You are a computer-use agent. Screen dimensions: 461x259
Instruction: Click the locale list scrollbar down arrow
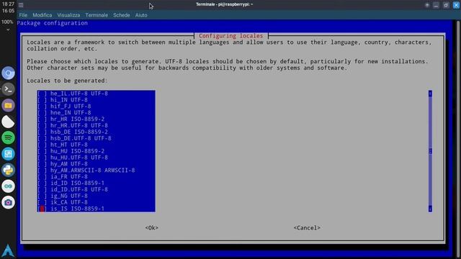coord(430,209)
